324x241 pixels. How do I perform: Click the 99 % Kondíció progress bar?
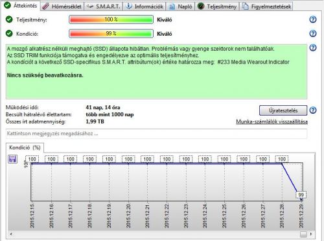click(111, 34)
